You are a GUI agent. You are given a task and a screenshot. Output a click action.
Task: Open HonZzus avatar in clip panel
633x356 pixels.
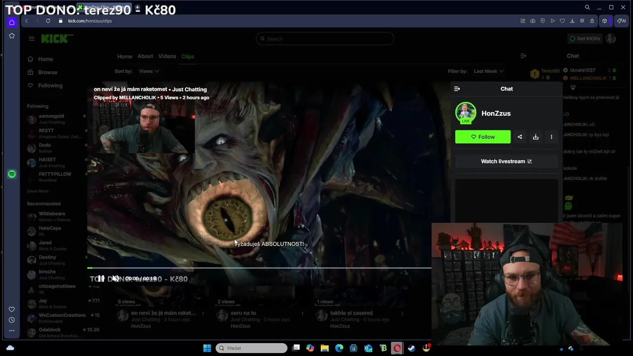[x=465, y=113]
